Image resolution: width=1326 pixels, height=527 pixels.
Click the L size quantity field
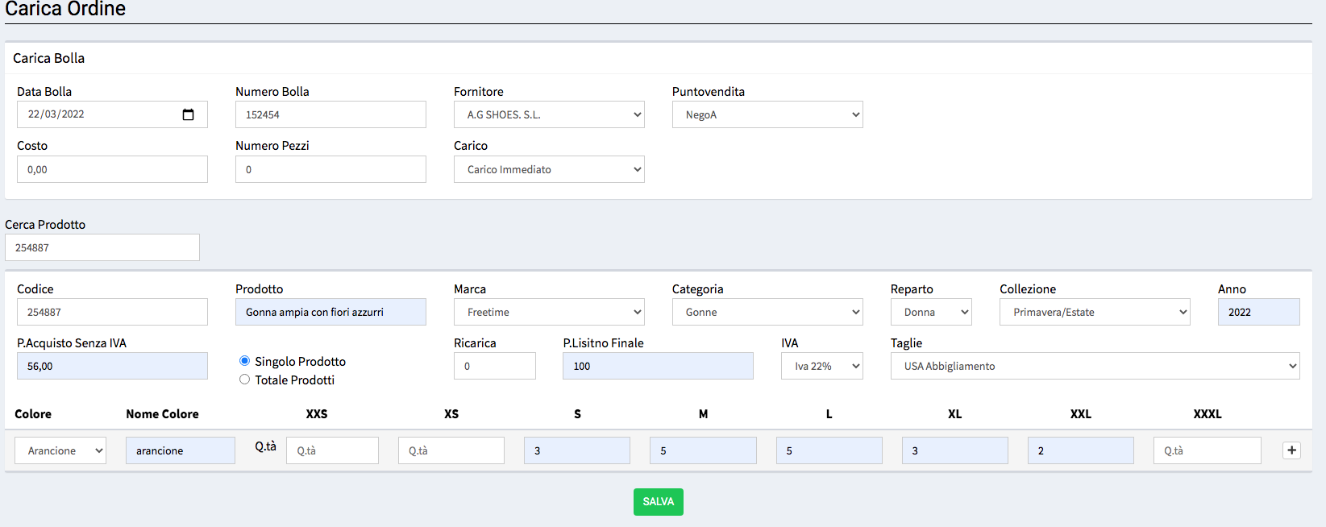point(829,450)
